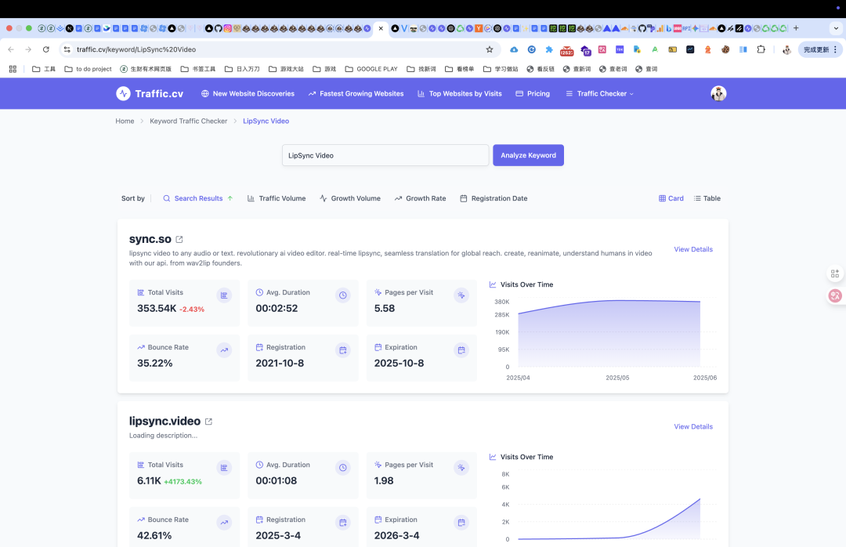
Task: Click Avg. Duration clock icon in lipsync.video card
Action: (342, 468)
